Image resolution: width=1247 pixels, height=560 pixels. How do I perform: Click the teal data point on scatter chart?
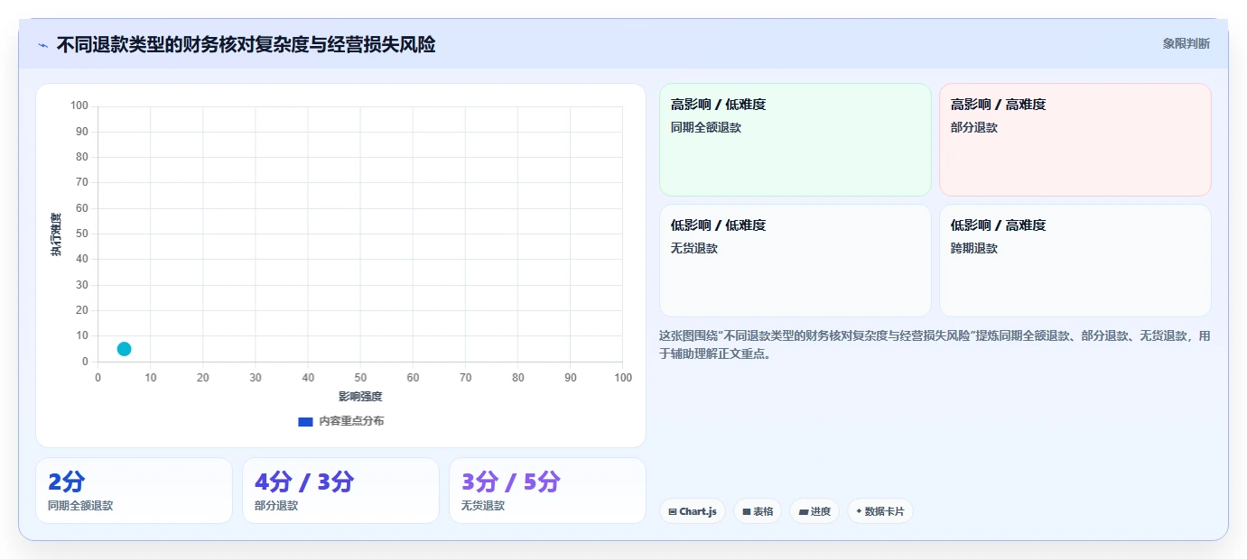(x=124, y=349)
